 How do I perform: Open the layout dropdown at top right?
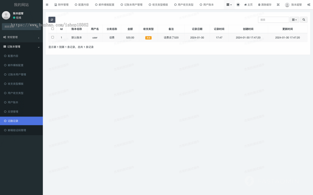[x=229, y=4]
